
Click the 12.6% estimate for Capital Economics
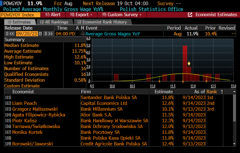pos(168,103)
